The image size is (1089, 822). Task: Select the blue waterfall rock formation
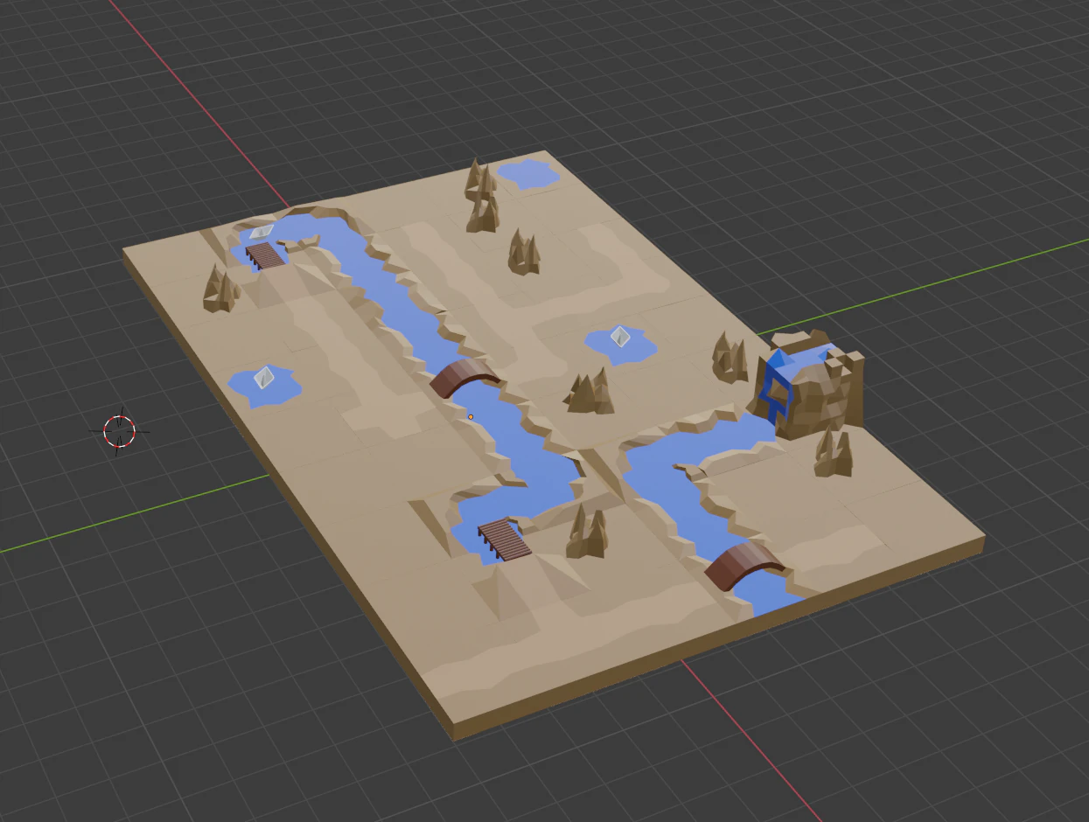807,383
